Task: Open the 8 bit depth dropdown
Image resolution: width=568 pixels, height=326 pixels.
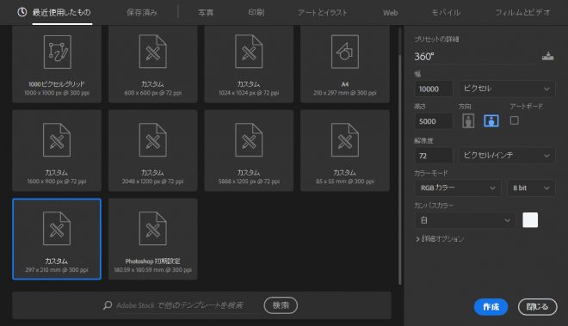Action: click(x=531, y=188)
